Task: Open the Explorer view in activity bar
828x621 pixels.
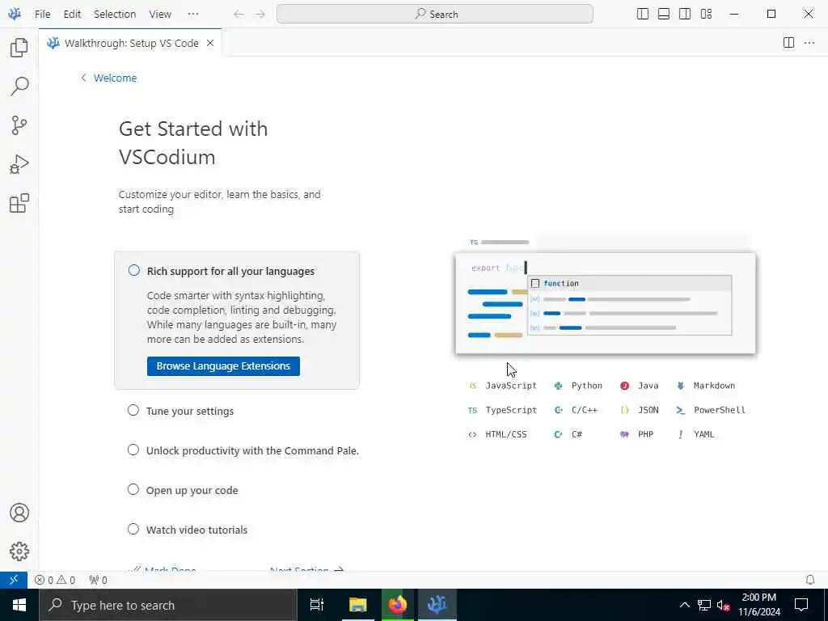Action: [x=19, y=48]
